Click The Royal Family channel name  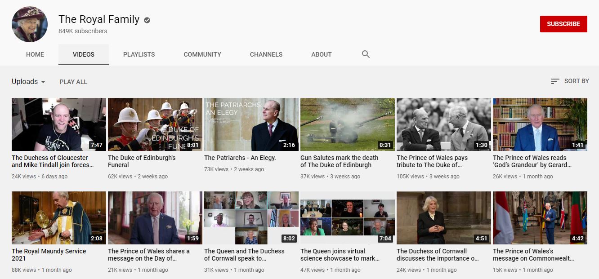pyautogui.click(x=99, y=19)
